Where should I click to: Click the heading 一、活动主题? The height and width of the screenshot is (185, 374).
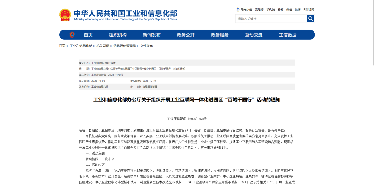(95, 153)
